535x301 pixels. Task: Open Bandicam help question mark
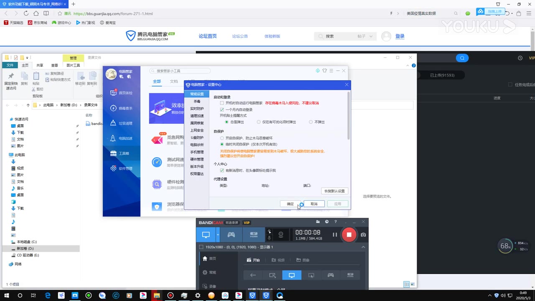coord(335,222)
